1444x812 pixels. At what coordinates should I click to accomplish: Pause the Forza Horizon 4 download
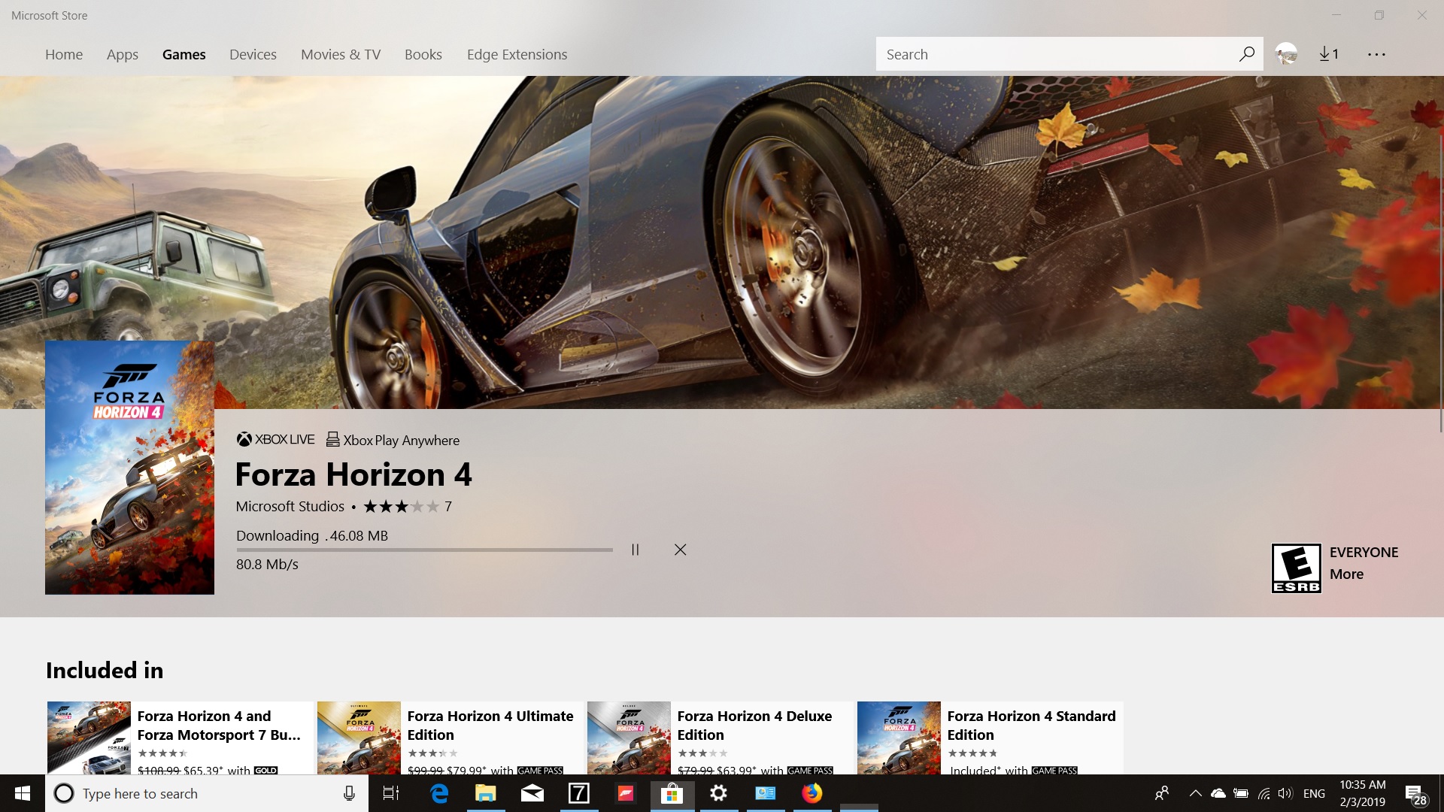pos(635,550)
